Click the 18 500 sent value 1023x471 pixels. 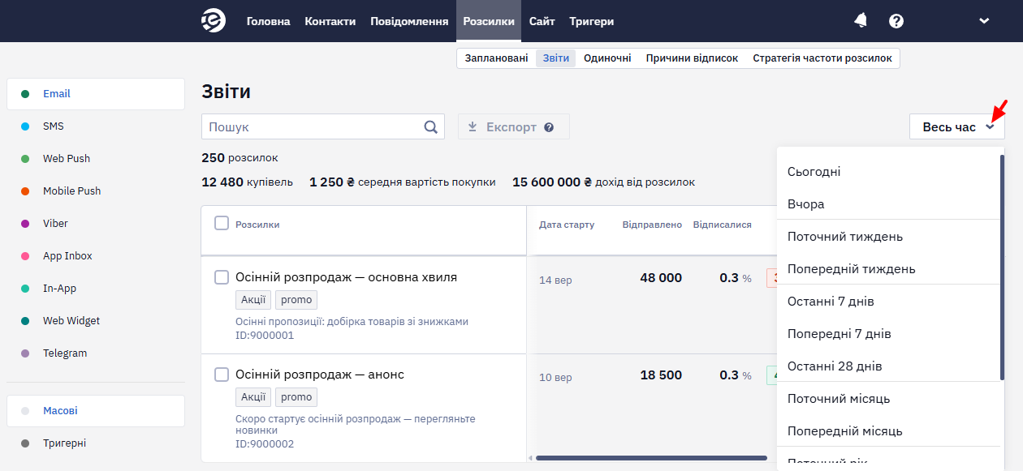click(661, 375)
